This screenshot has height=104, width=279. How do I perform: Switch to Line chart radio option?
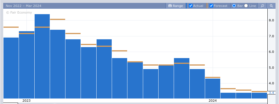[246, 6]
